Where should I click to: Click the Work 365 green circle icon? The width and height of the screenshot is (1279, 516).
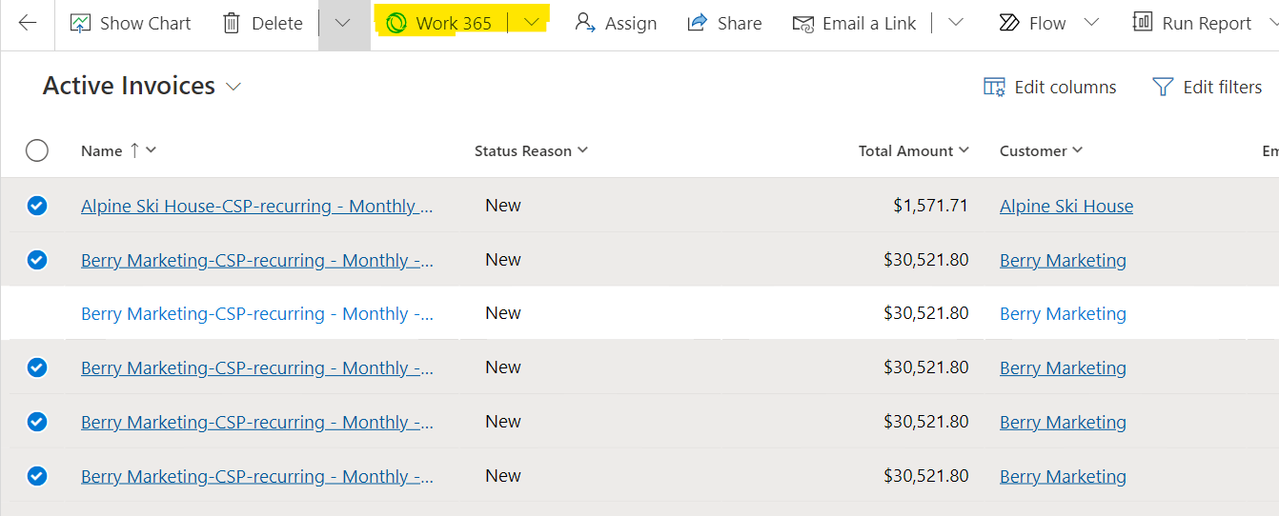396,23
